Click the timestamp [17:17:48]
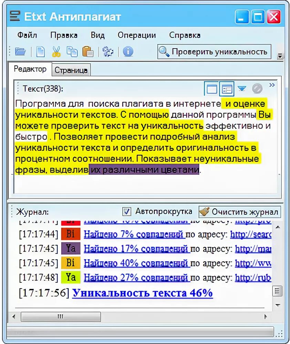290x344 pixels. click(39, 277)
